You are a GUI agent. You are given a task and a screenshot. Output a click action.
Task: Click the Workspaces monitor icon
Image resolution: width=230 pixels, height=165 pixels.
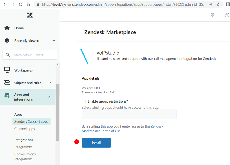tap(7, 70)
